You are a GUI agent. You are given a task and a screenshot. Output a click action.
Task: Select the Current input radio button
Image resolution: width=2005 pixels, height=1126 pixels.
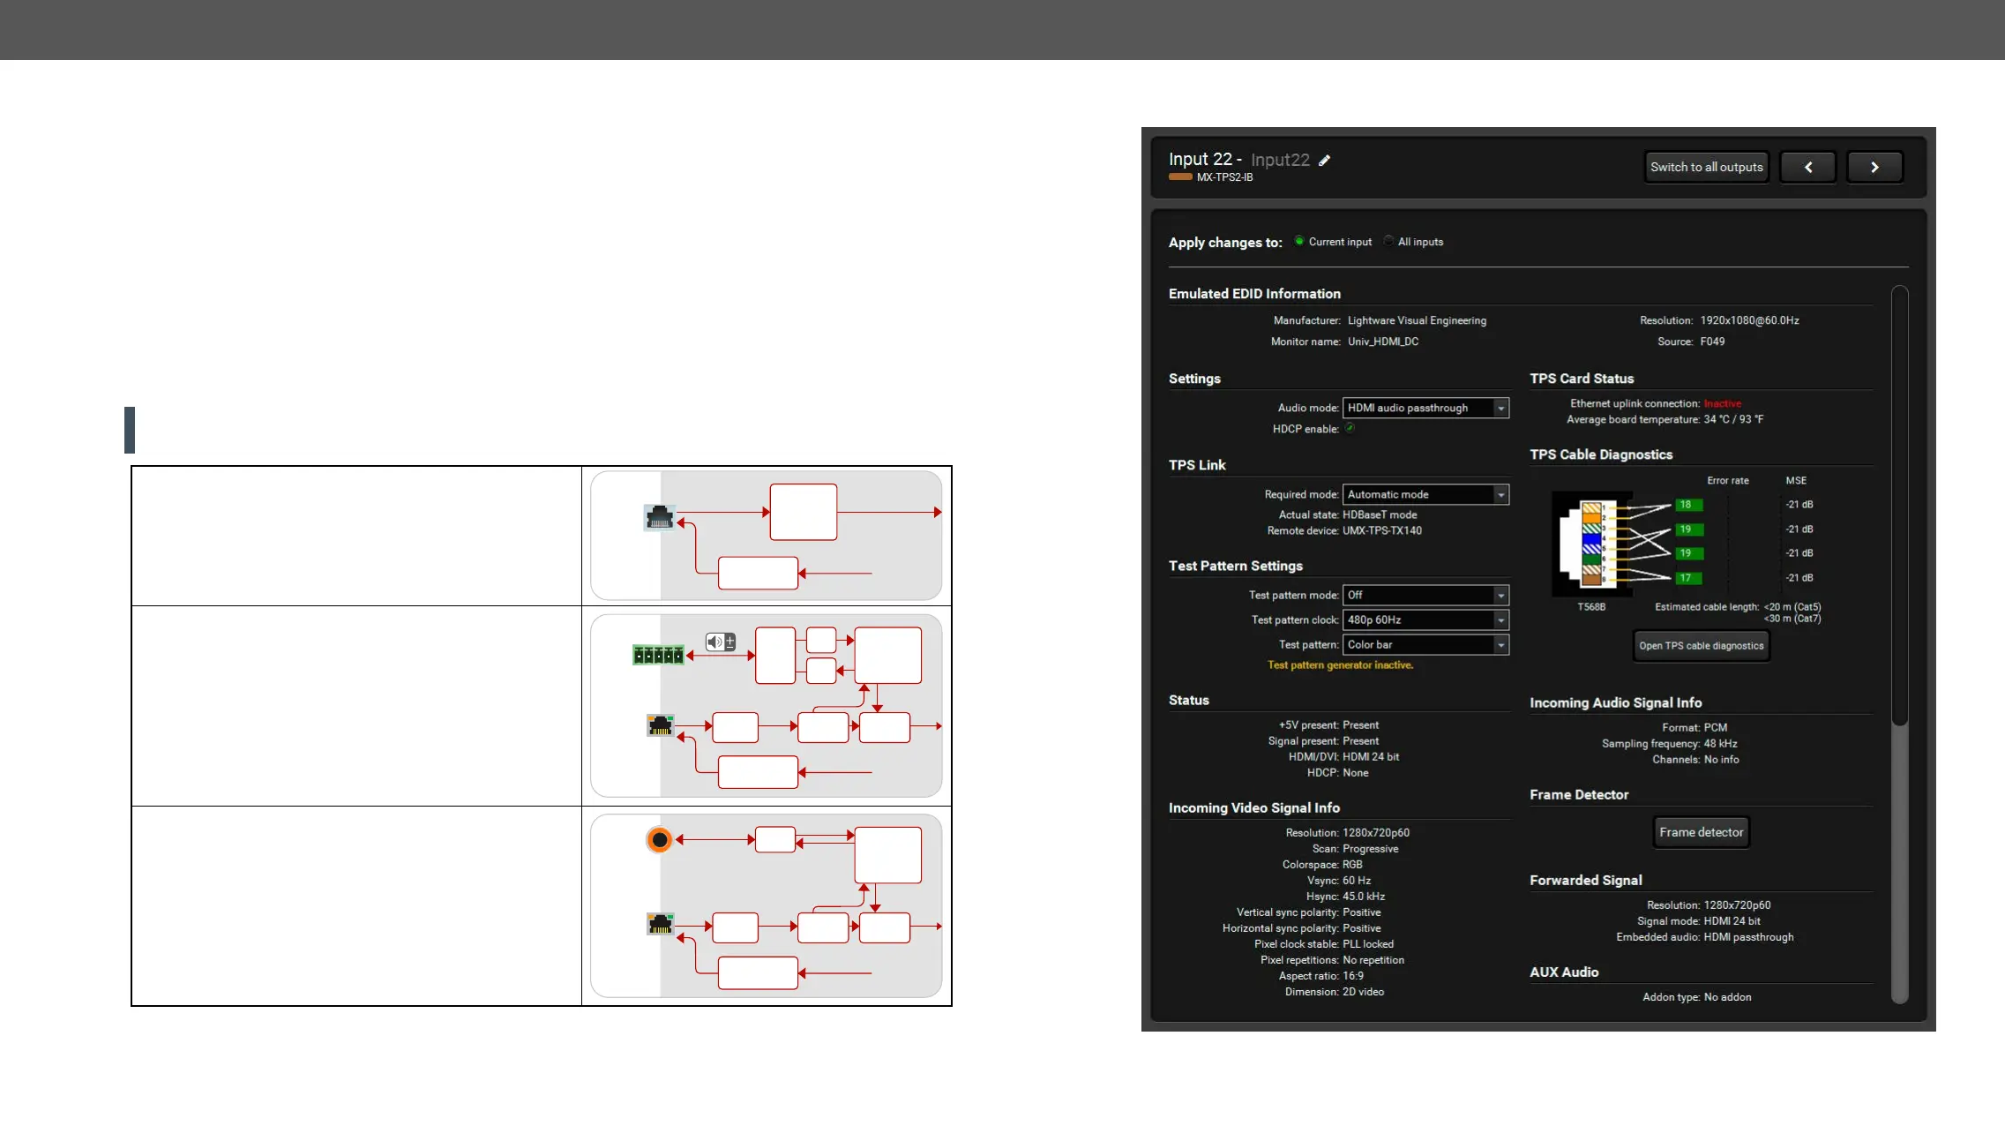(x=1299, y=241)
